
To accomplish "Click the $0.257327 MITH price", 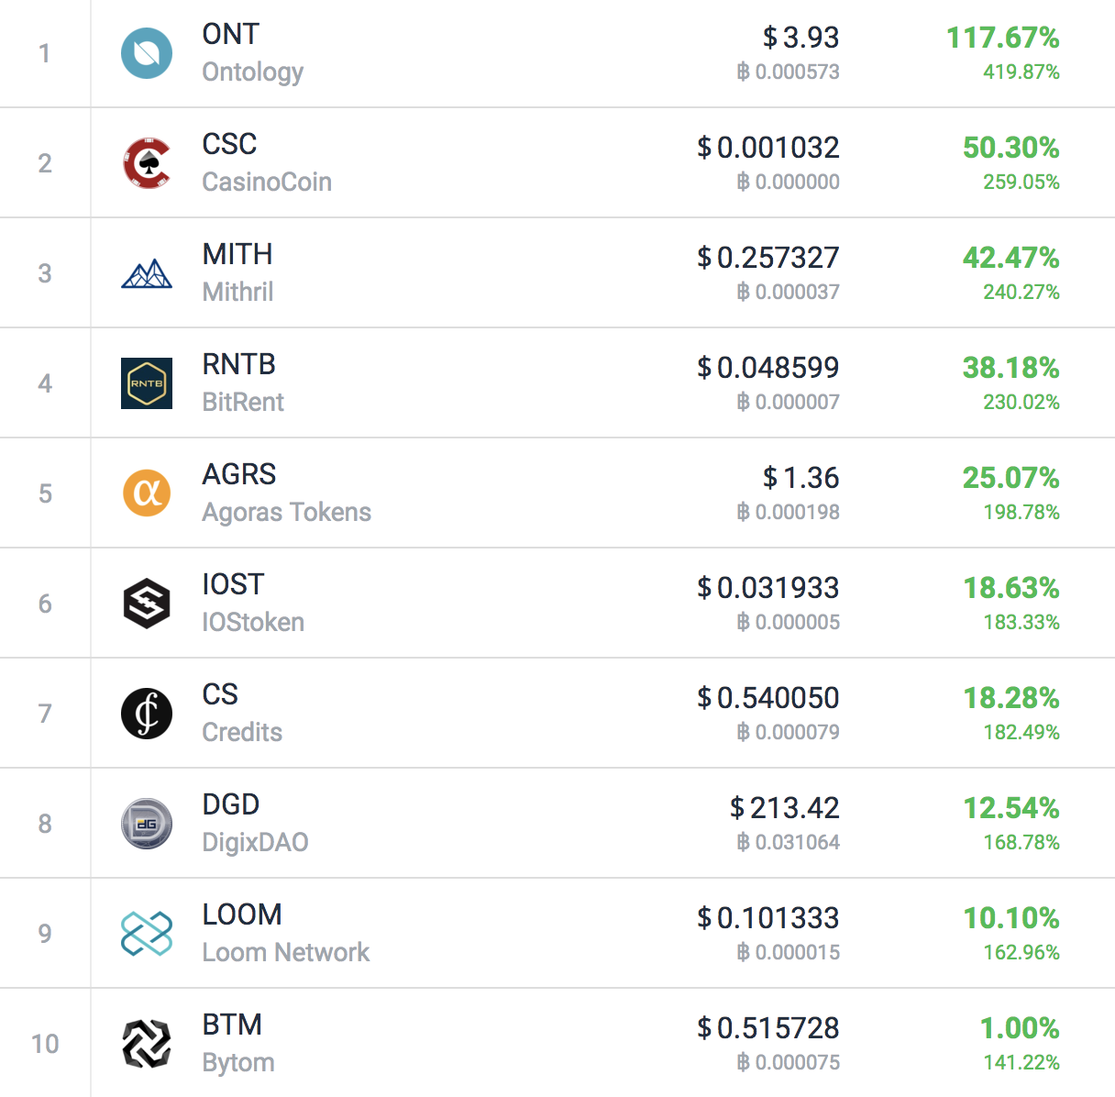I will tap(768, 257).
